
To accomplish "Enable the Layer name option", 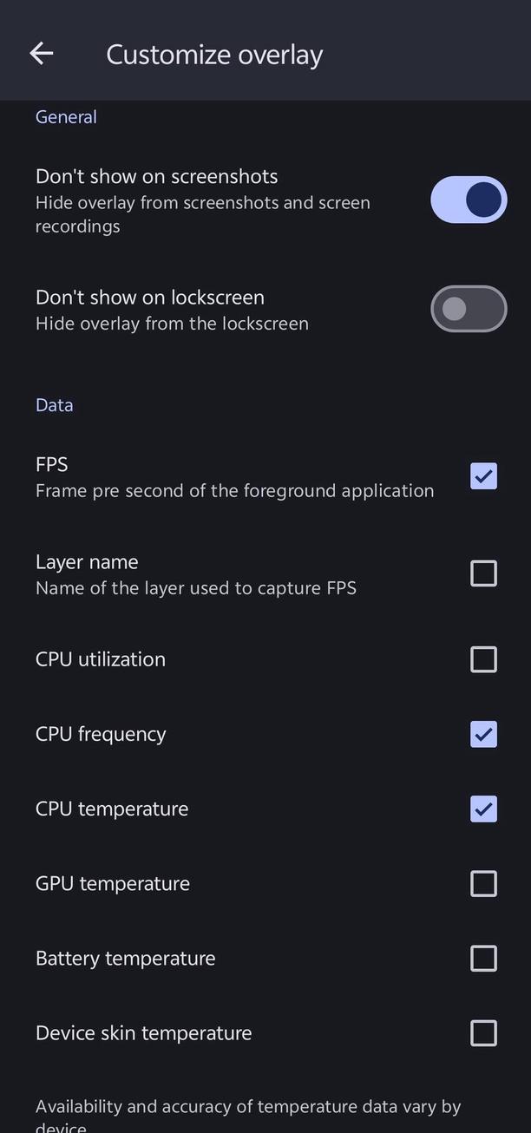I will pos(483,573).
